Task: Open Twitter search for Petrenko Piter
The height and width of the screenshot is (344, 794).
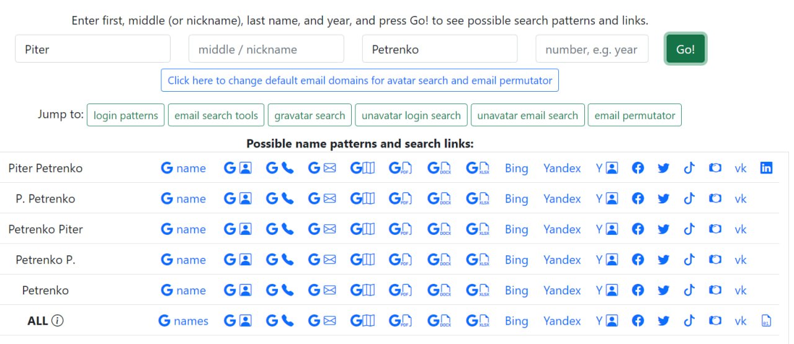Action: point(663,229)
